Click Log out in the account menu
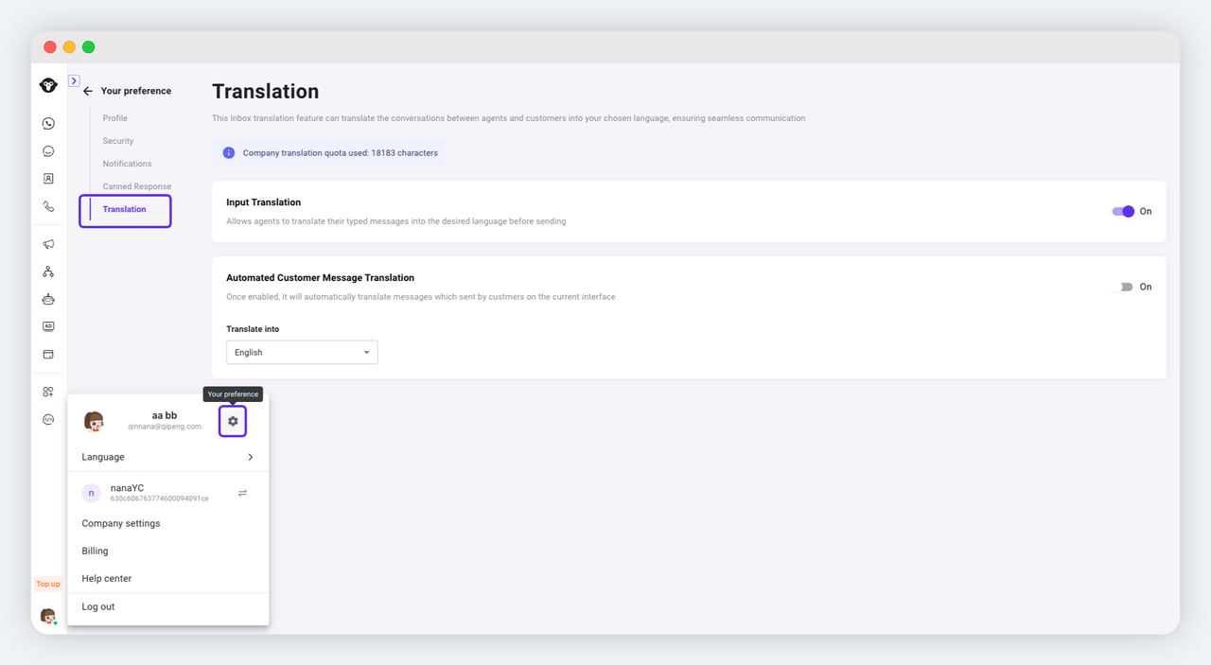The image size is (1211, 665). click(98, 606)
